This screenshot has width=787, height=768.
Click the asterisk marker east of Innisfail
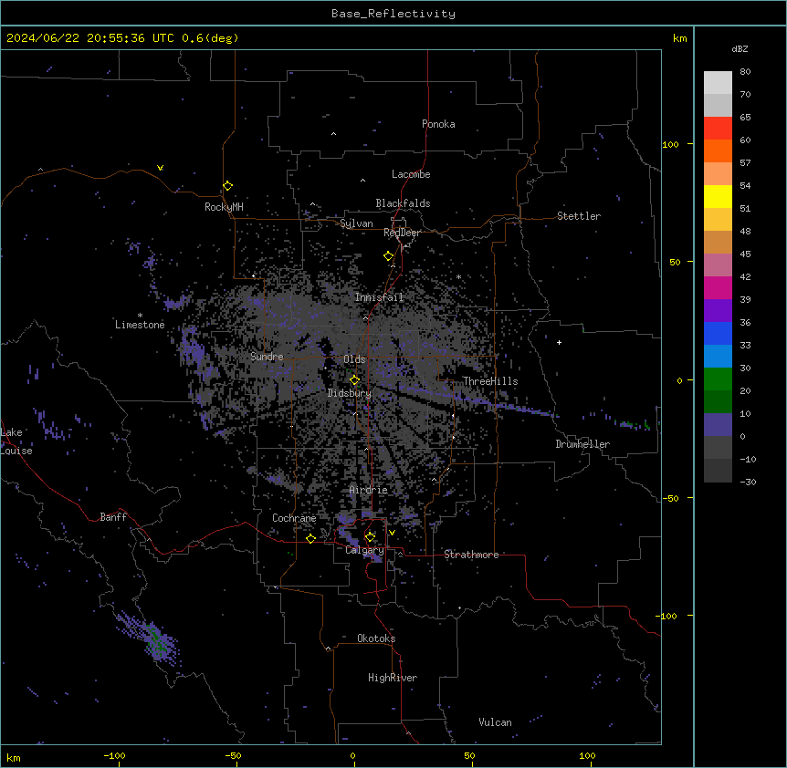[x=458, y=277]
